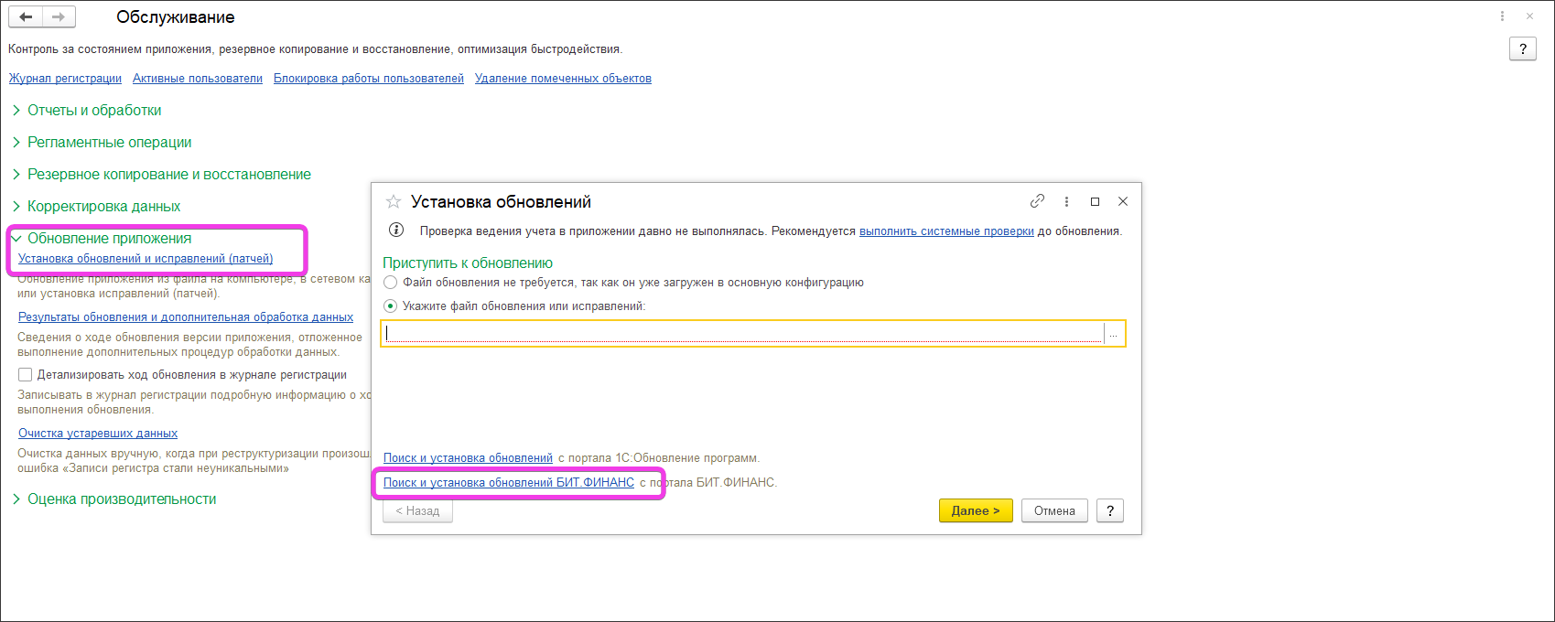The width and height of the screenshot is (1555, 622).
Task: Select 'Укажите файл обновления' radio button
Action: 391,306
